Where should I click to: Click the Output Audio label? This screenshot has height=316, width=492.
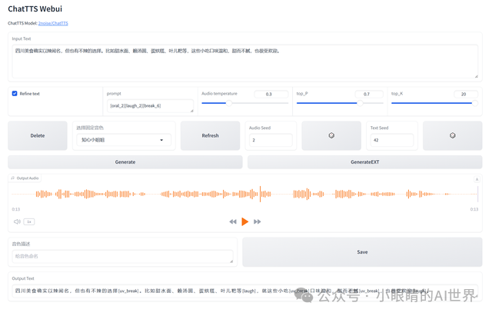(x=25, y=178)
